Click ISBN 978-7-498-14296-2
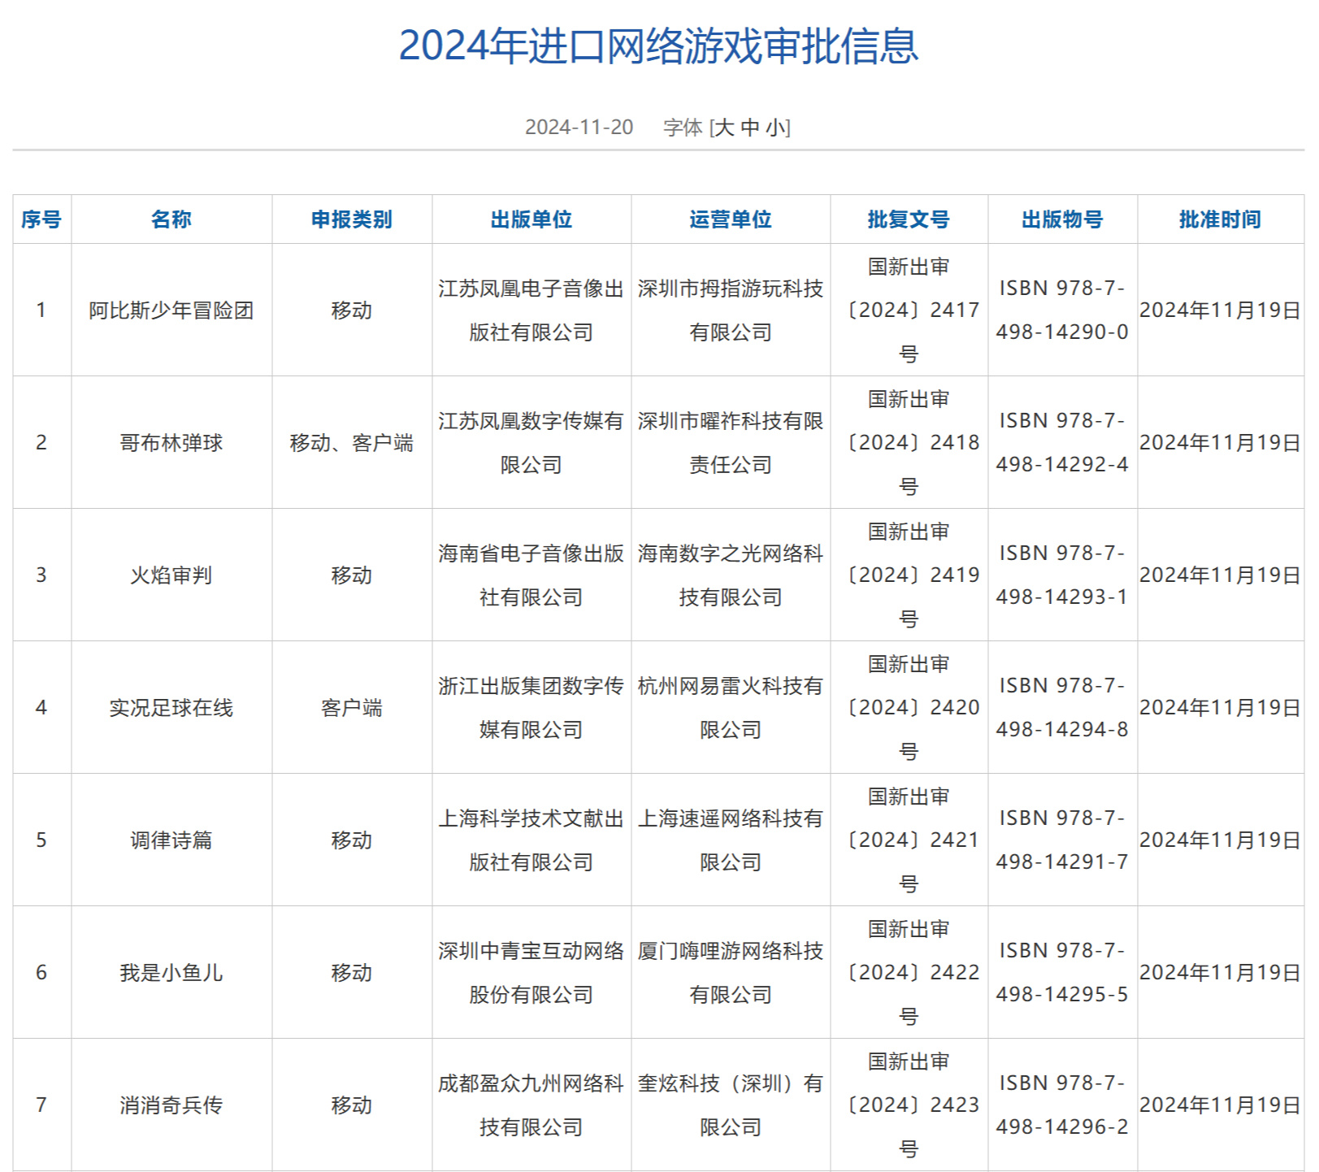 tap(1062, 1105)
